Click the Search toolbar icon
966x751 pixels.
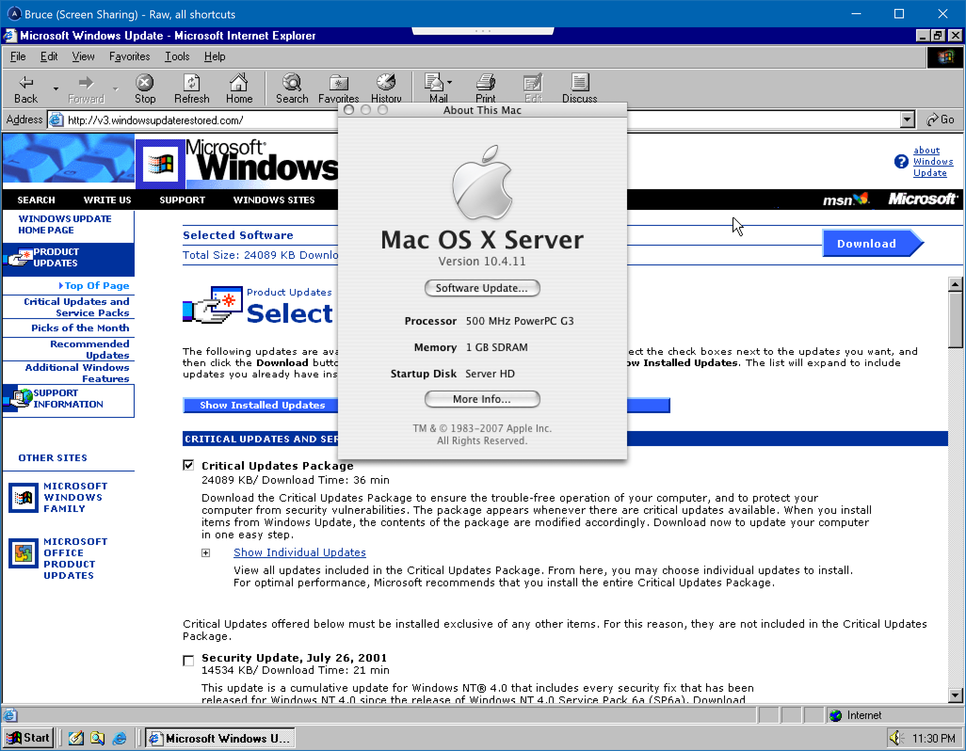pyautogui.click(x=290, y=88)
